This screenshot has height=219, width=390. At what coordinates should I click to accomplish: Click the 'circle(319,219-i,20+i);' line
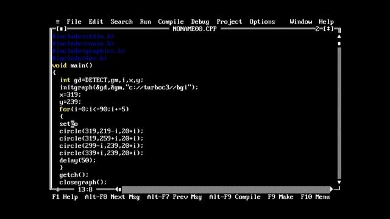pyautogui.click(x=101, y=131)
